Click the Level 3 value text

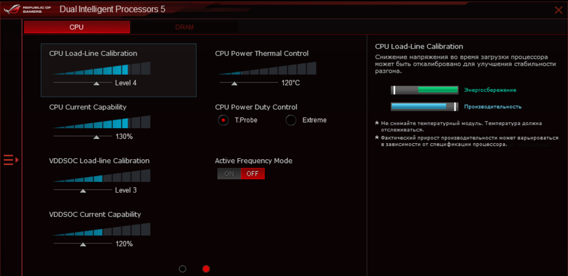pos(126,190)
